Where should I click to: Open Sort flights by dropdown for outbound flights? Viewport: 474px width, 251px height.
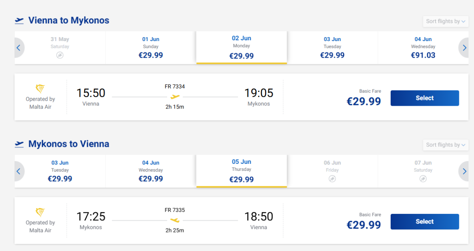(x=446, y=21)
